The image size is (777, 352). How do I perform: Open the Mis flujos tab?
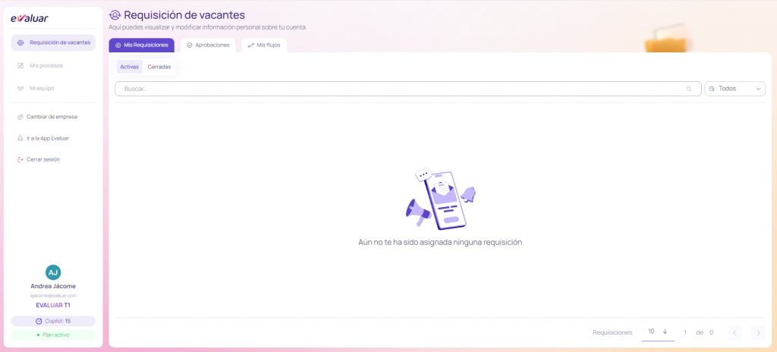tap(263, 46)
